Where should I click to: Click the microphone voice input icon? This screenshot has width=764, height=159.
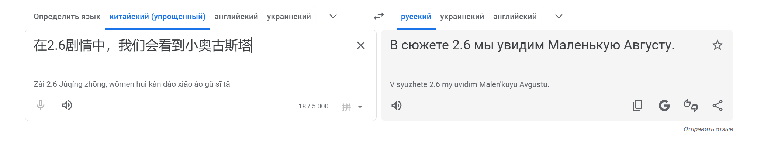click(41, 106)
